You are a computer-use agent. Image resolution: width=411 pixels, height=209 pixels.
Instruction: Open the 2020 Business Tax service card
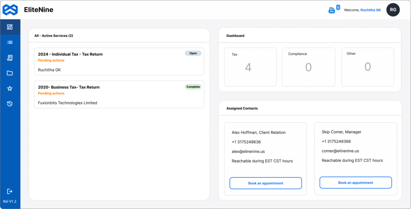(x=119, y=94)
